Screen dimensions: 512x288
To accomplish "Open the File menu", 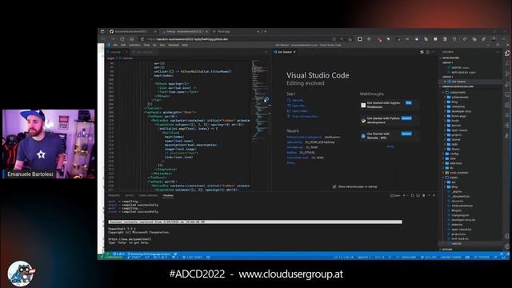I will [x=115, y=45].
